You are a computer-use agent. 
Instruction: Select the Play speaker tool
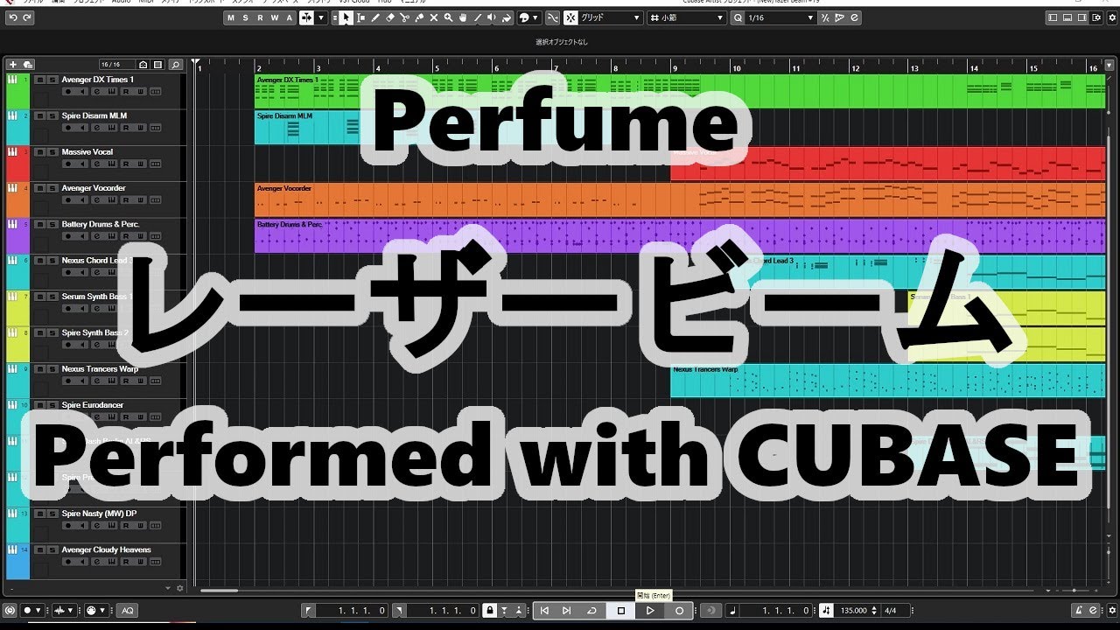coord(492,17)
